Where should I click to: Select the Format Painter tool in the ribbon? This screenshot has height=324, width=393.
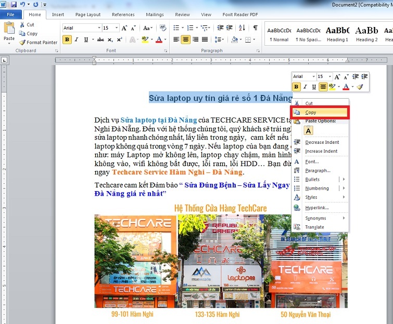(x=39, y=43)
